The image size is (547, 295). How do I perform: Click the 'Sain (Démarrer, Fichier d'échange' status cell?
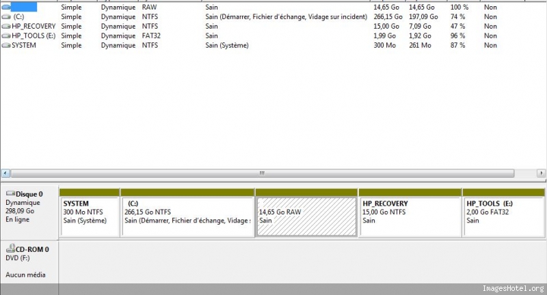click(286, 16)
